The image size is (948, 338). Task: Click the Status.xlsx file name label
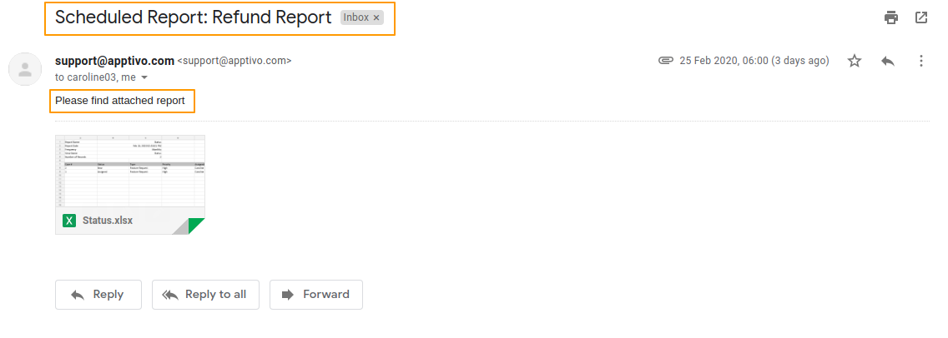point(108,221)
